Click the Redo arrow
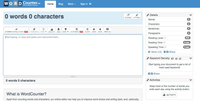 tap(100, 30)
